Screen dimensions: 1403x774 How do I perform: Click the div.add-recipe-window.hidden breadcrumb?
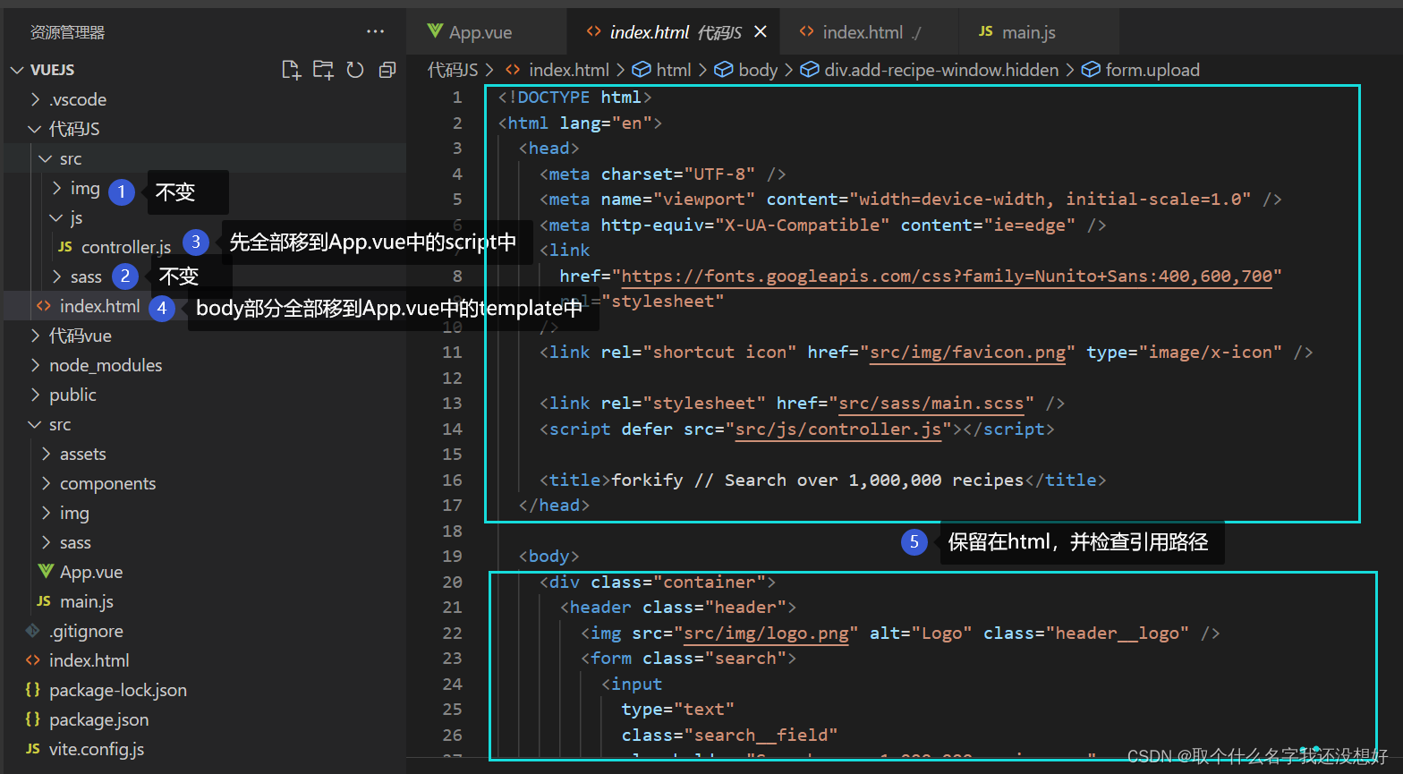click(941, 70)
